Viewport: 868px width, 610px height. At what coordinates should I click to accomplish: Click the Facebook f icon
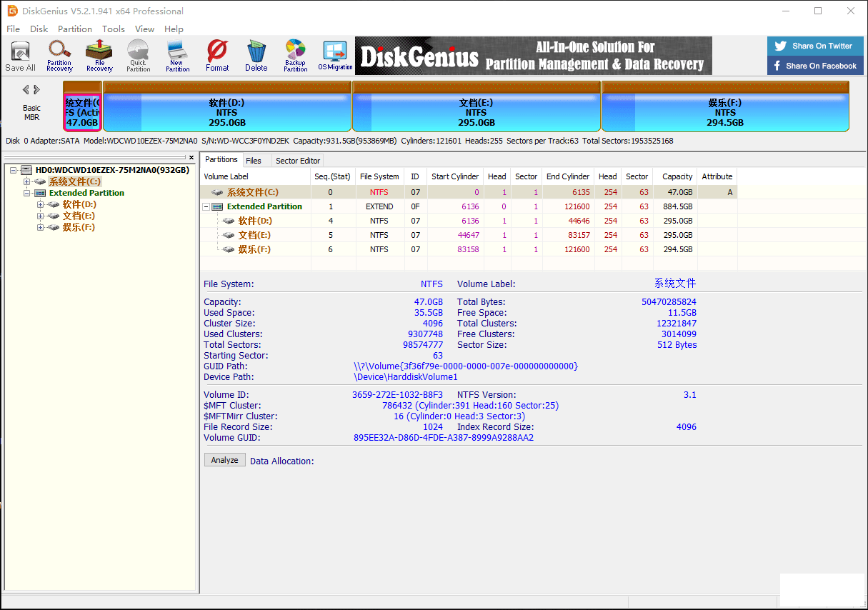(x=777, y=66)
